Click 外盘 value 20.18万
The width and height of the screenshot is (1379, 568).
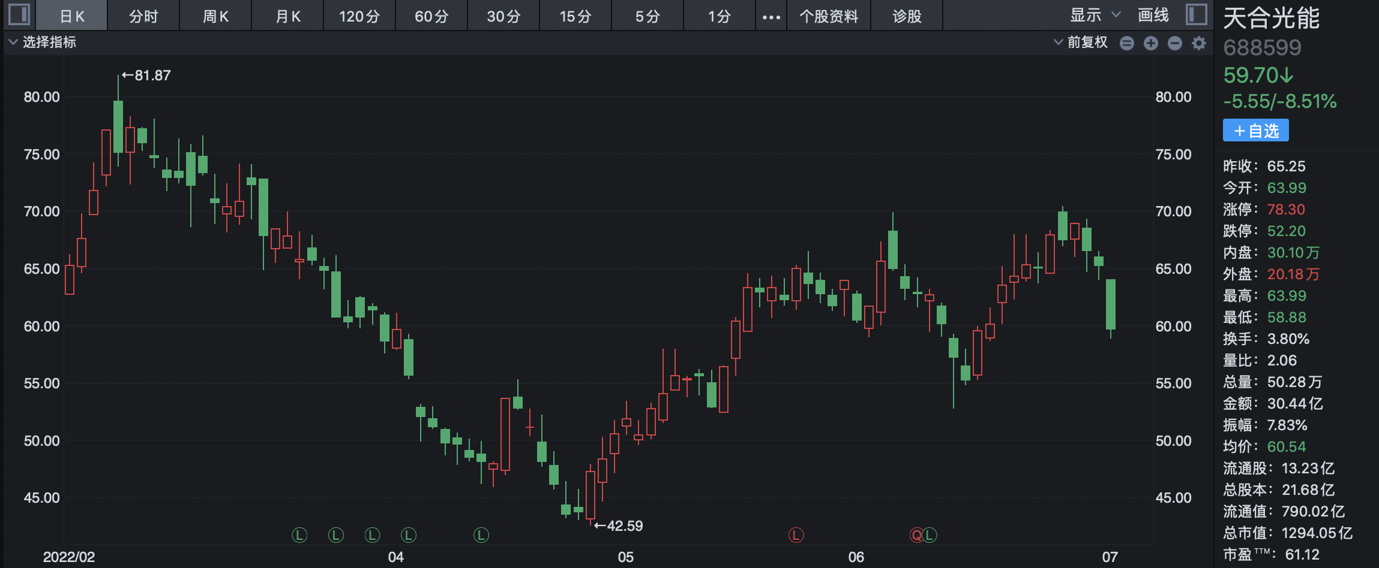(1293, 274)
